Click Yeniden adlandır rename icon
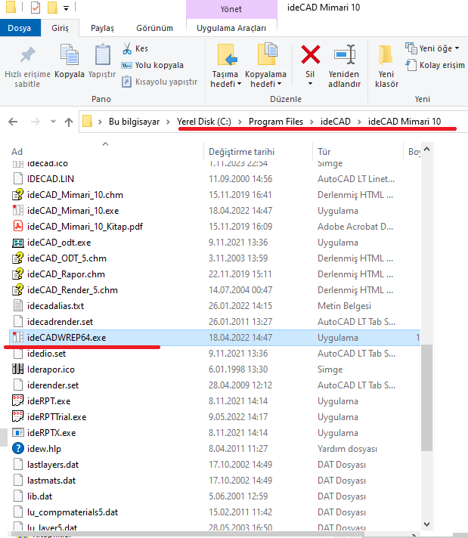Viewport: 468px width, 538px height. click(345, 54)
